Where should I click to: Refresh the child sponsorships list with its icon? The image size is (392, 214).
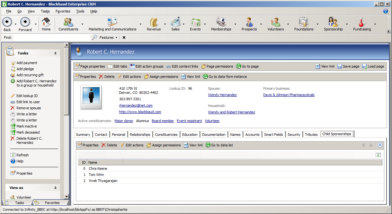click(378, 155)
